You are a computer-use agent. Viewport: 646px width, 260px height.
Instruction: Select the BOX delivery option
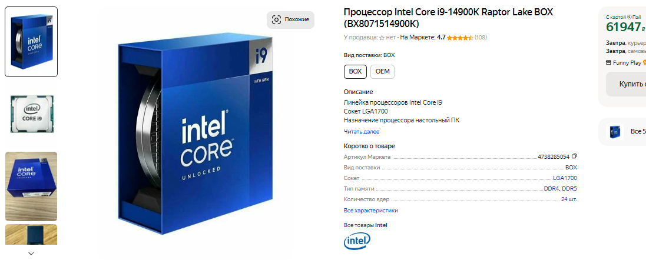point(355,71)
